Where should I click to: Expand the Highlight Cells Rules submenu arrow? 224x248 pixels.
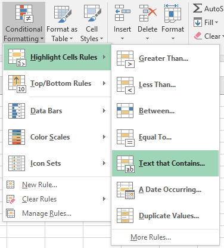coord(104,57)
